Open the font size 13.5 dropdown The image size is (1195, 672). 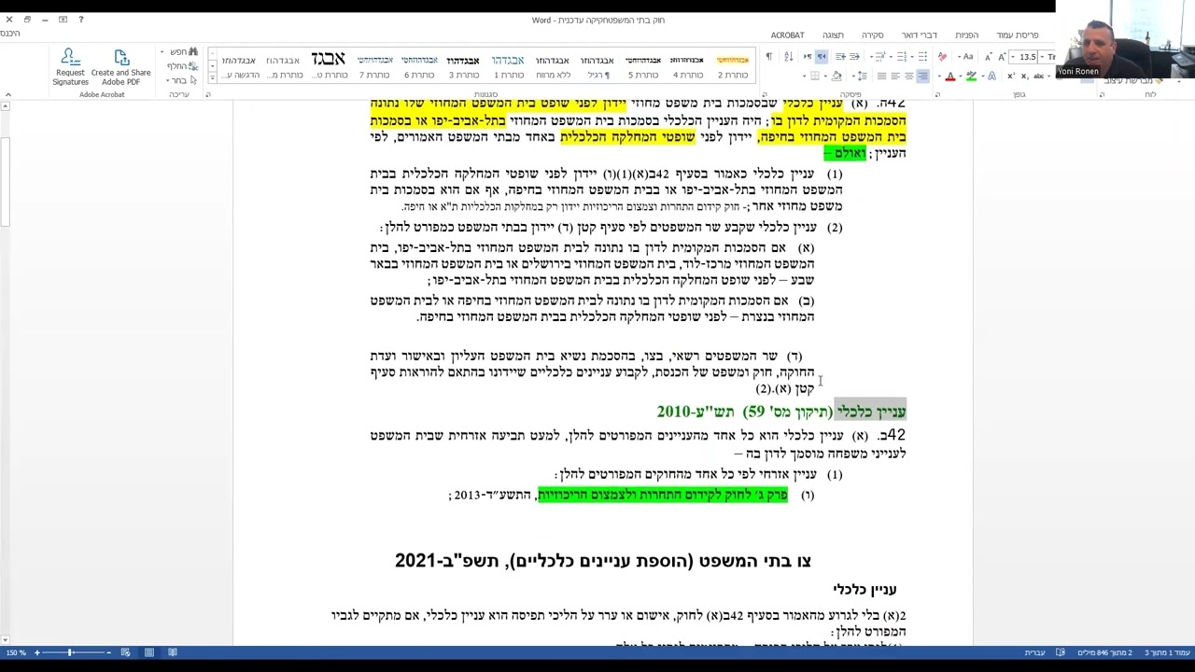(x=1013, y=57)
